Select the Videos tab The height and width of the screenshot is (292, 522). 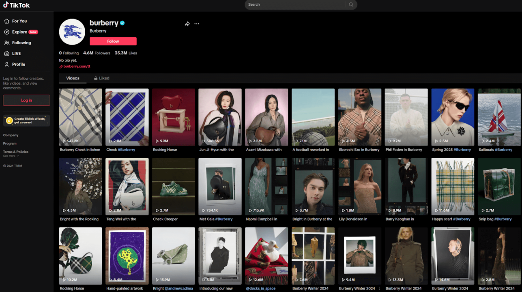73,78
